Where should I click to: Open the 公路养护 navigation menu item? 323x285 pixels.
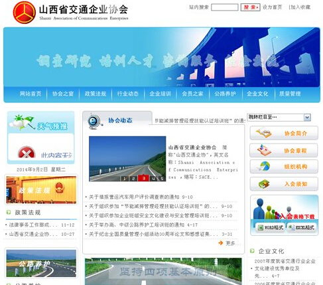point(225,94)
